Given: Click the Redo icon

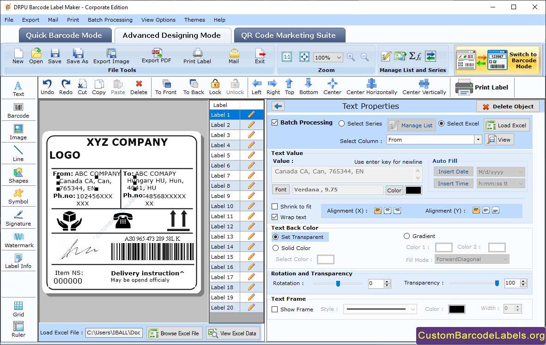Looking at the screenshot, I should (66, 87).
